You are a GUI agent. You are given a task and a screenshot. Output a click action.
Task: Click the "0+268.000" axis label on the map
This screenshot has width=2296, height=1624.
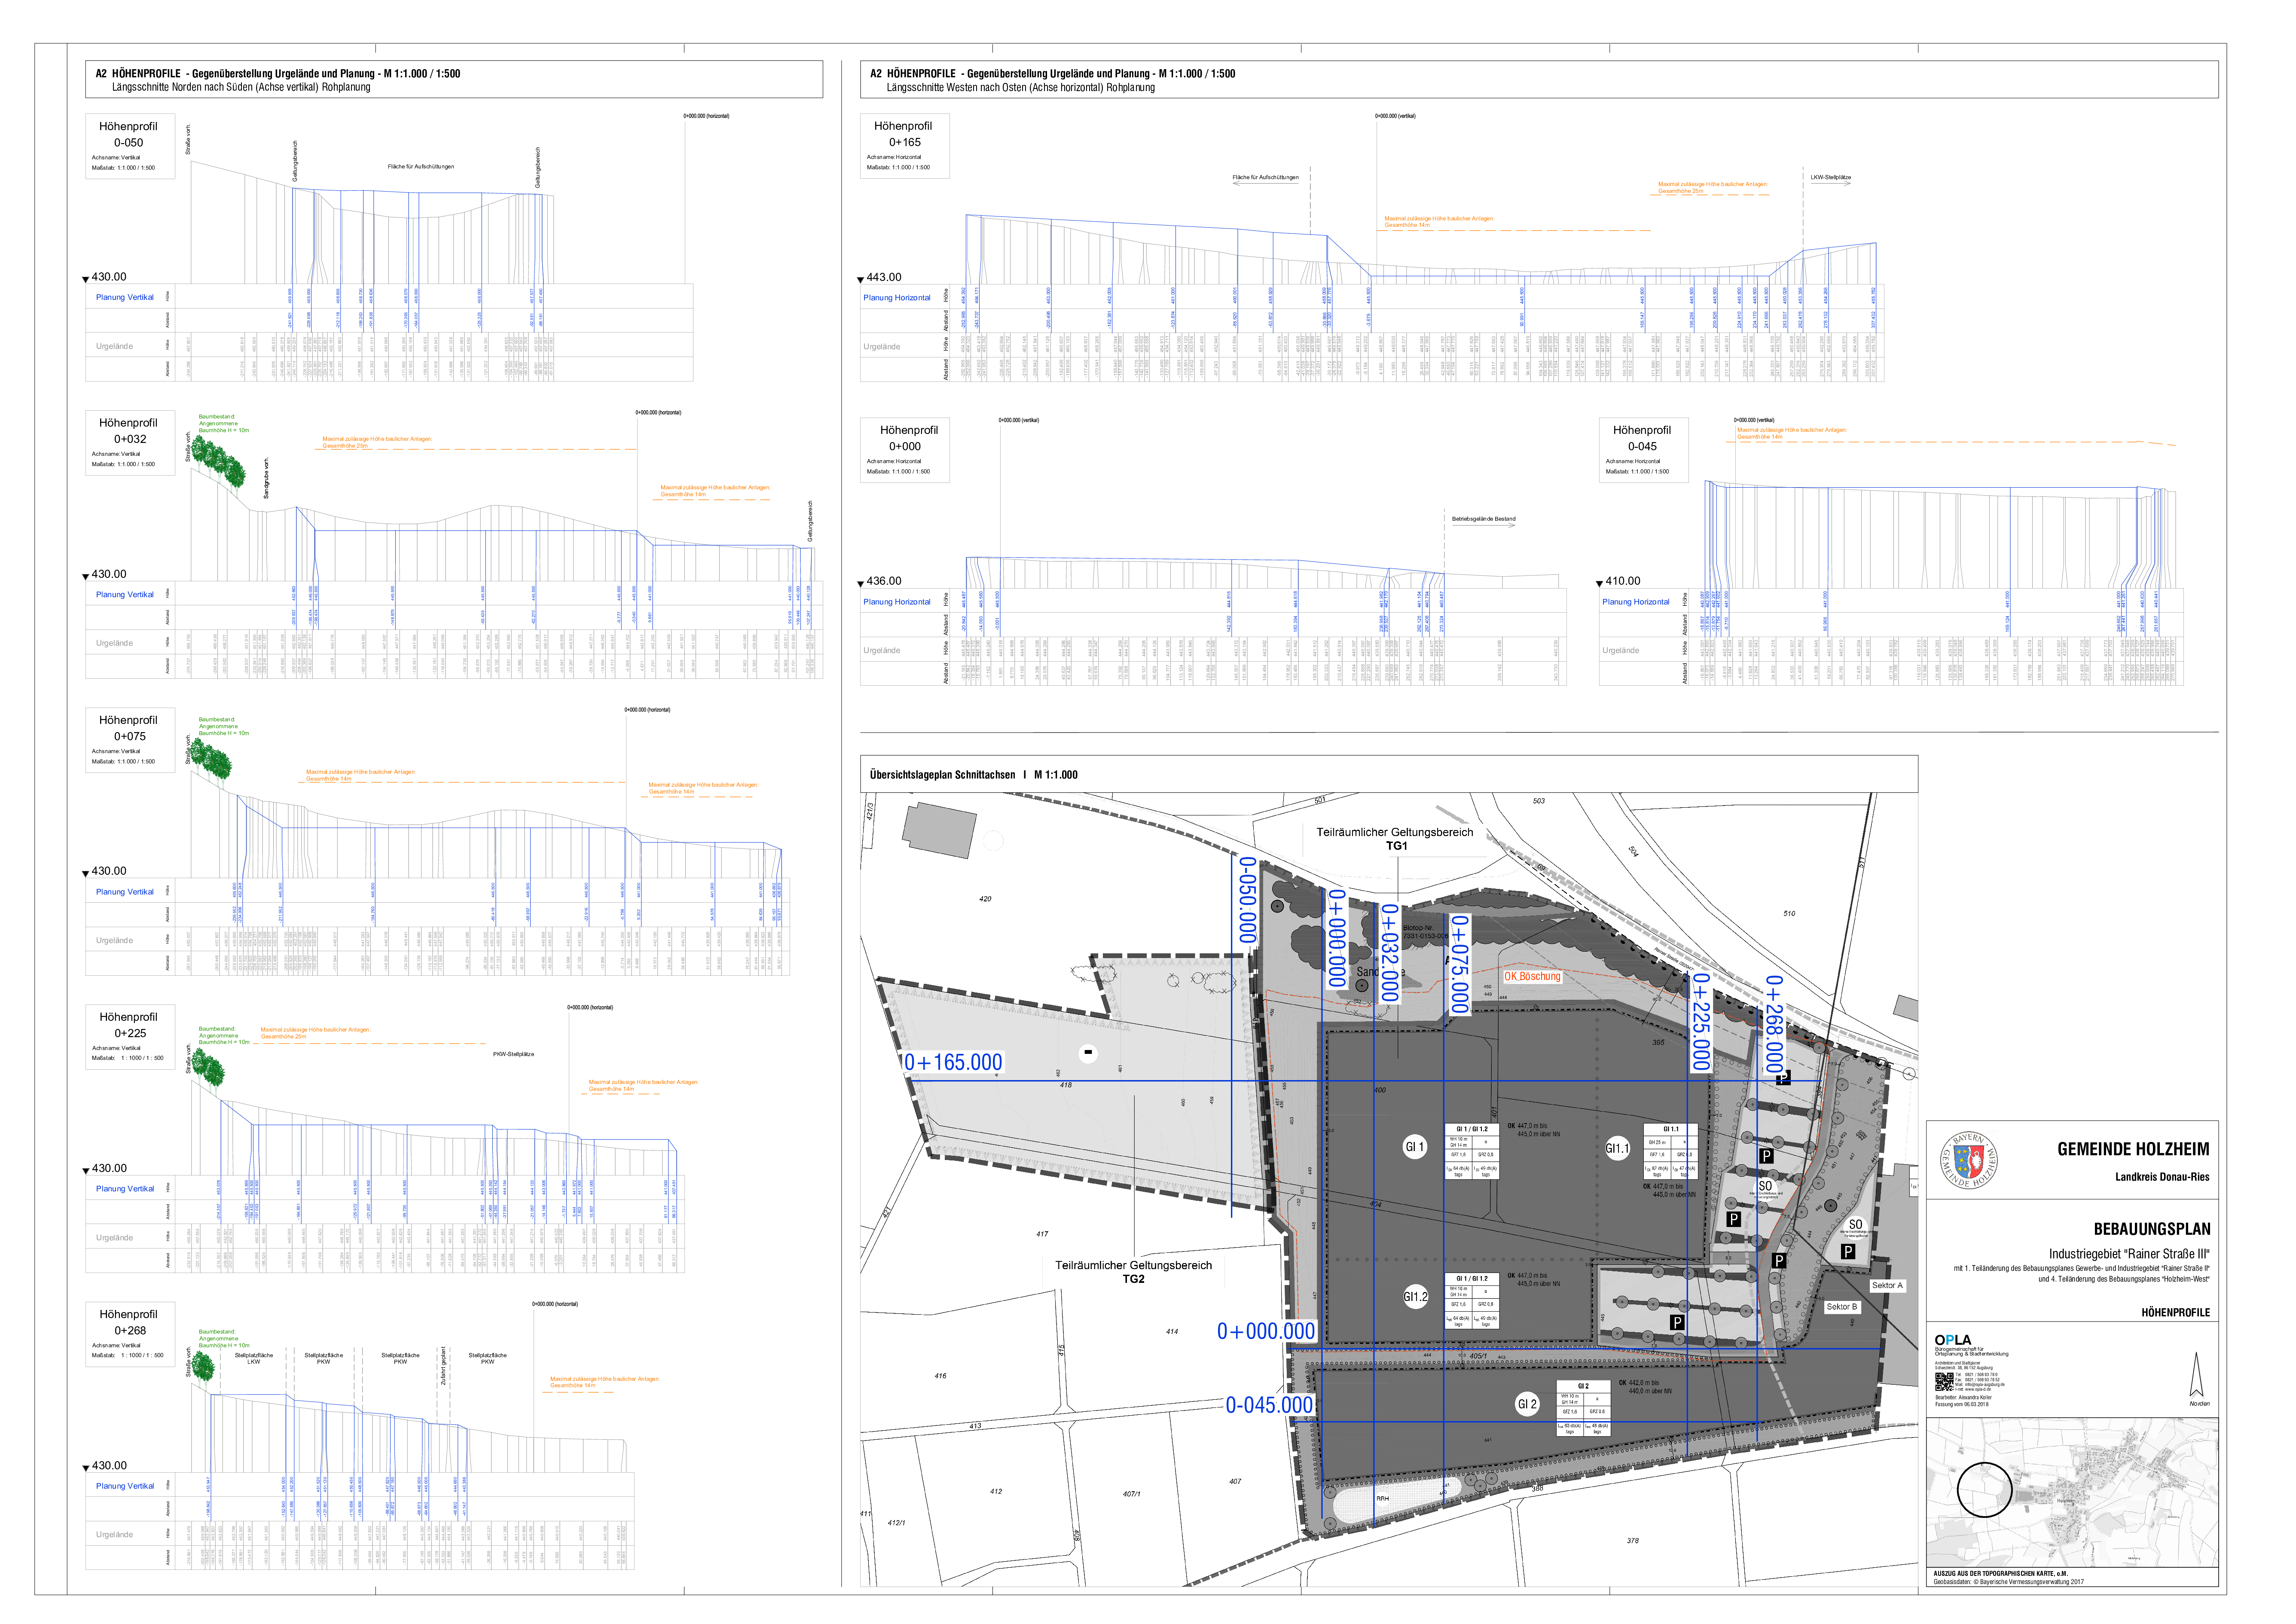click(1773, 1025)
